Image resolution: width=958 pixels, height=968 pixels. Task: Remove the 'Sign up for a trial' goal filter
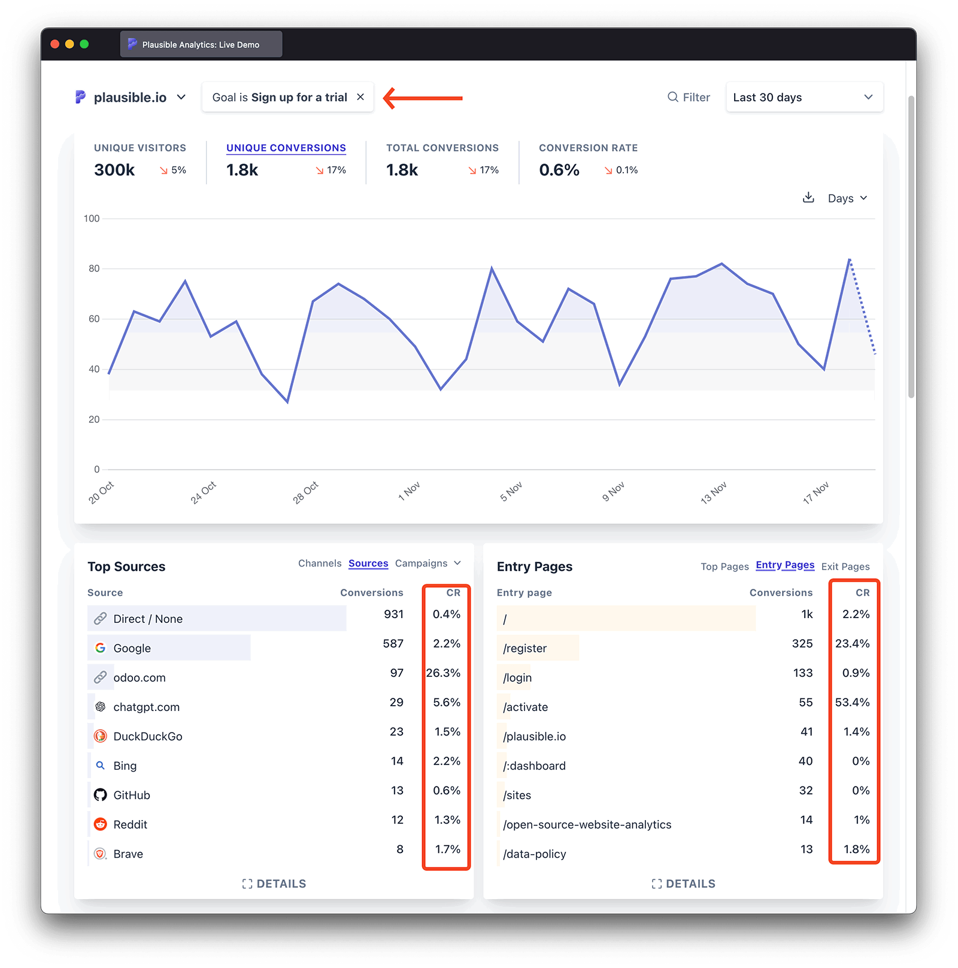point(360,97)
